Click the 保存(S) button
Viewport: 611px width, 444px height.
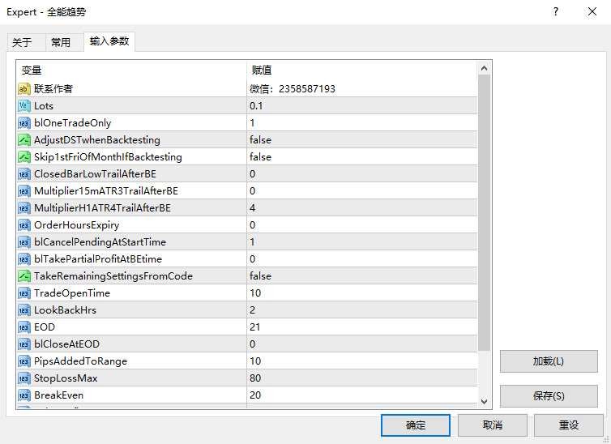coord(549,396)
